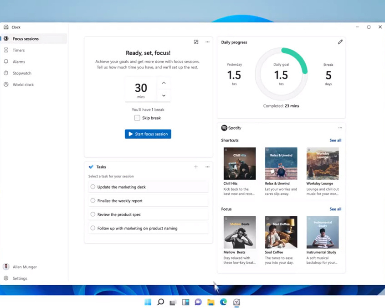See all Spotify Shortcuts playlists
385x308 pixels.
pos(335,141)
